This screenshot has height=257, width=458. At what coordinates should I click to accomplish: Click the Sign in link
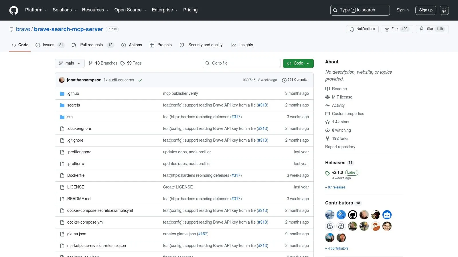coord(402,10)
